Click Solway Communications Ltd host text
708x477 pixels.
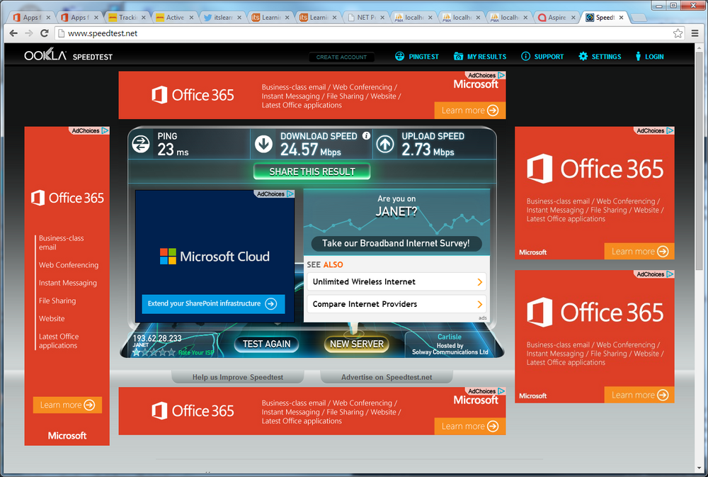[450, 352]
